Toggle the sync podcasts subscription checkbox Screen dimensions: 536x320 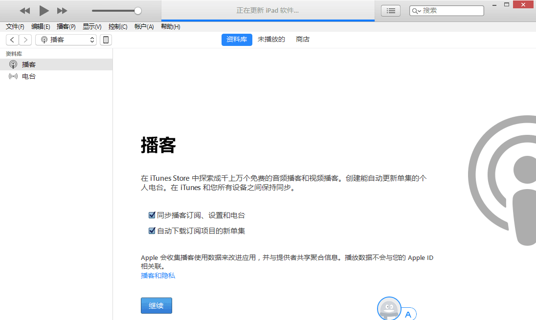pyautogui.click(x=152, y=215)
